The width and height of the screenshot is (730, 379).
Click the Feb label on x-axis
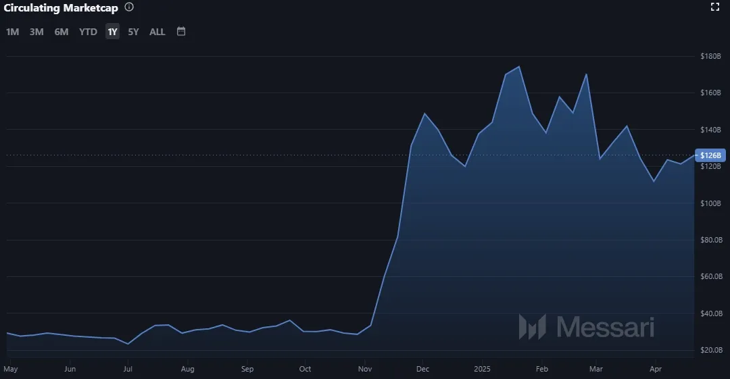542,369
